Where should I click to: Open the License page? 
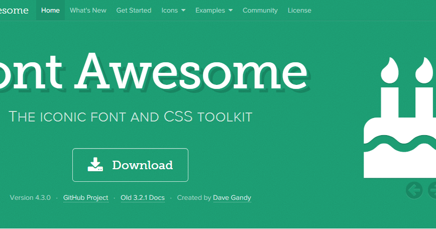pyautogui.click(x=299, y=10)
